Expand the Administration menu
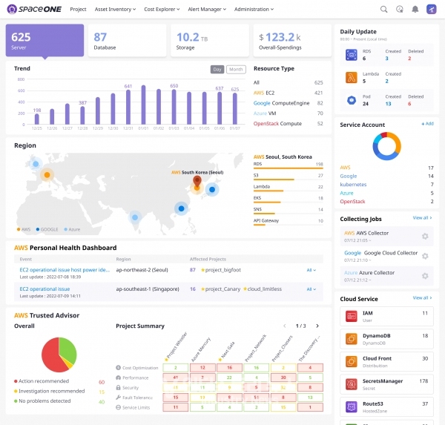The width and height of the screenshot is (445, 425). point(254,10)
